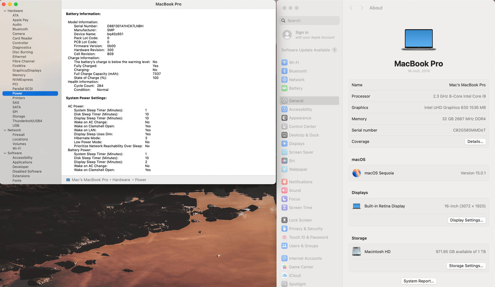Click the macOS Sequoia logo icon
495x287 pixels.
tap(357, 173)
